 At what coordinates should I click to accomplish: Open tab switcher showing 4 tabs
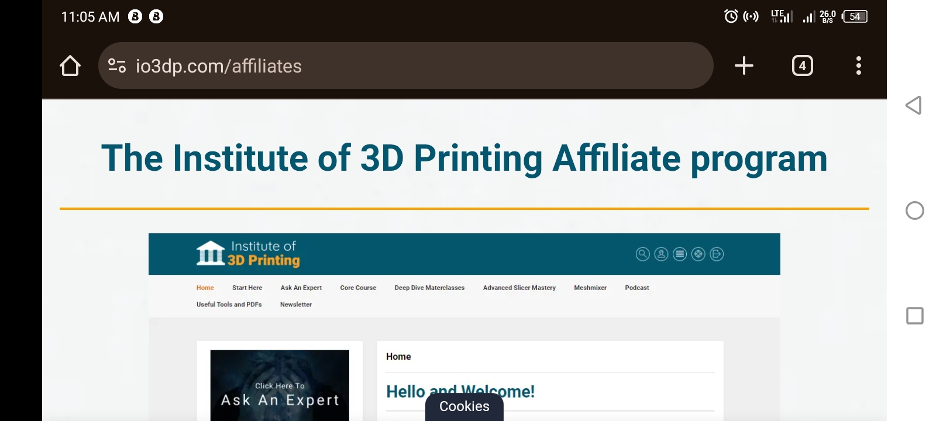pyautogui.click(x=802, y=65)
